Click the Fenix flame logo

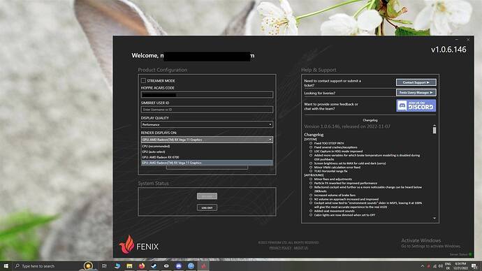tap(127, 244)
